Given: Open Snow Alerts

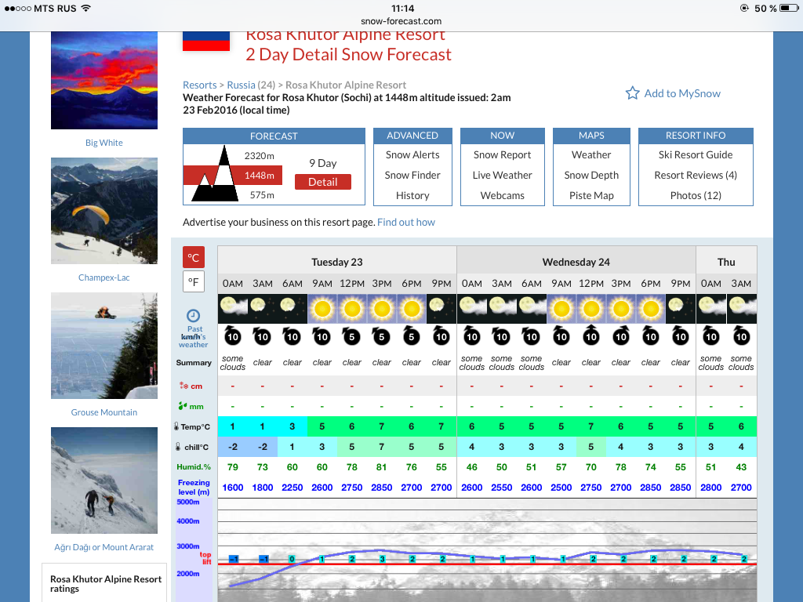Looking at the screenshot, I should 412,154.
